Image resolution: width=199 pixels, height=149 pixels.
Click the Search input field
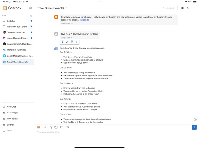click(x=170, y=8)
